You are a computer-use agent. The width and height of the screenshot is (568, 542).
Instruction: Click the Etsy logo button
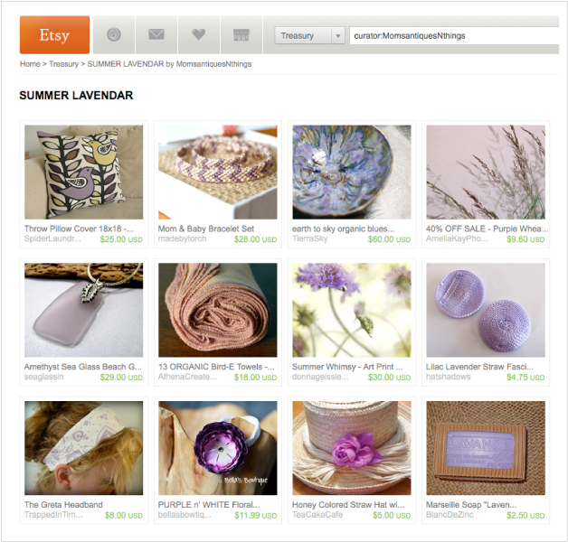coord(54,34)
